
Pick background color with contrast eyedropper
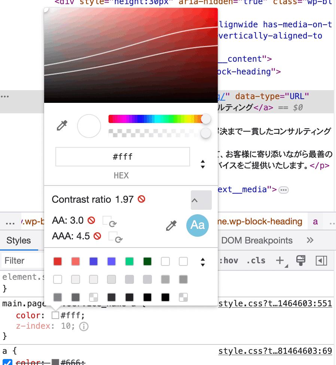[x=171, y=226]
